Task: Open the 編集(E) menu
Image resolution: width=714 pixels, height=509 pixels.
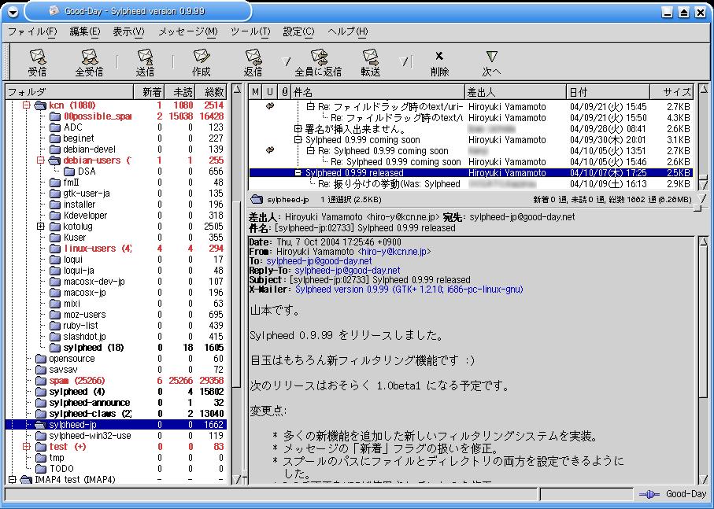Action: pyautogui.click(x=85, y=31)
